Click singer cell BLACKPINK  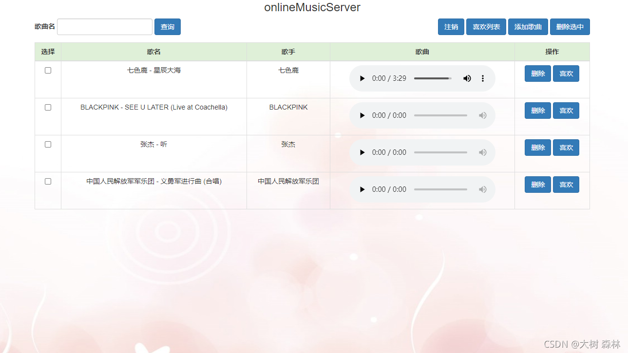click(288, 107)
